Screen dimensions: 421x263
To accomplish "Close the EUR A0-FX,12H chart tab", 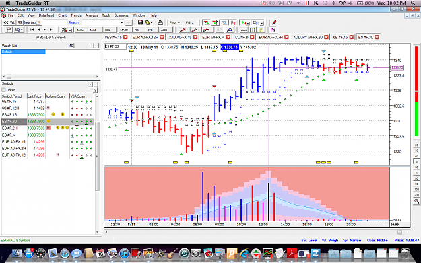I will point(162,37).
